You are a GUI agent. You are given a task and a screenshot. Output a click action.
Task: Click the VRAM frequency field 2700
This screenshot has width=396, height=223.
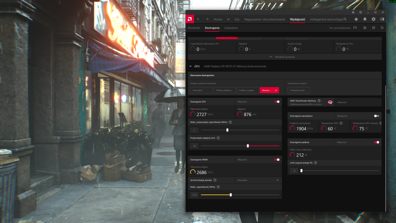(x=194, y=195)
